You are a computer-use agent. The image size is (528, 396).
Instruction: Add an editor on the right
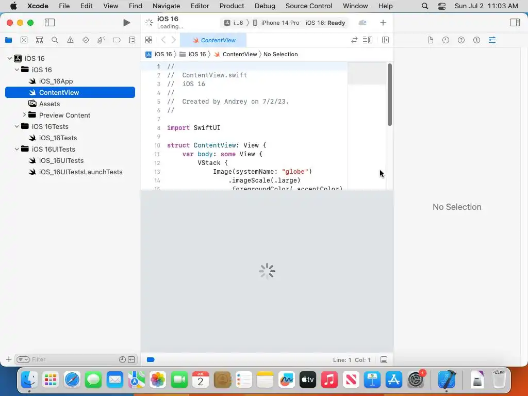(385, 40)
